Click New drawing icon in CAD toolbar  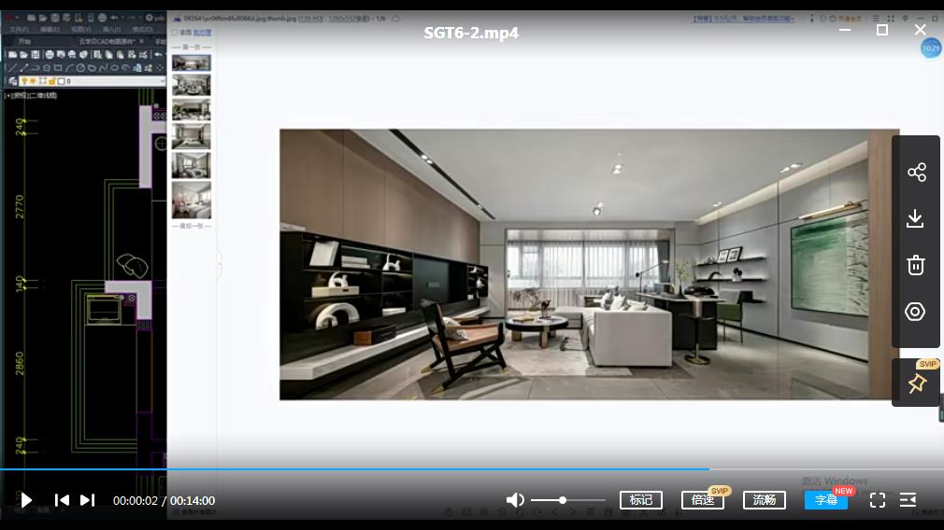point(13,55)
